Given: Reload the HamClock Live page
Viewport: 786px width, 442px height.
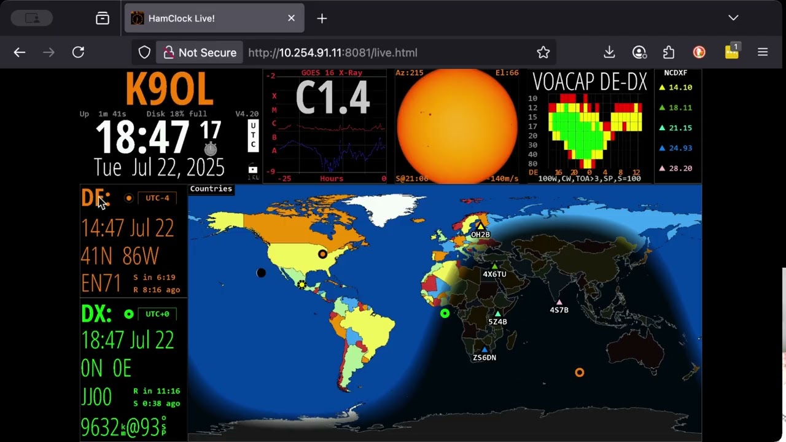Looking at the screenshot, I should (x=78, y=53).
